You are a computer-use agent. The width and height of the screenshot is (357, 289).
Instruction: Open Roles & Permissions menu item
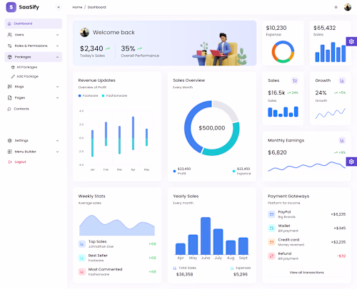[34, 46]
